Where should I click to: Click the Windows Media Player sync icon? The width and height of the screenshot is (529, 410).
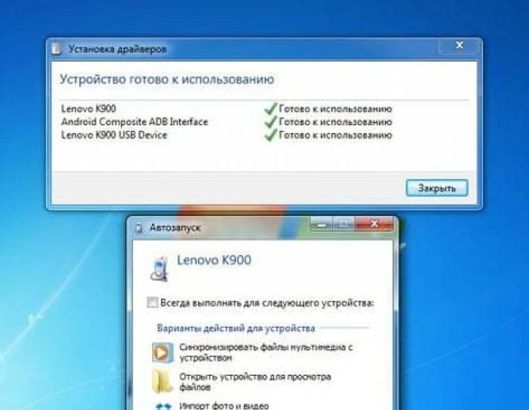163,352
